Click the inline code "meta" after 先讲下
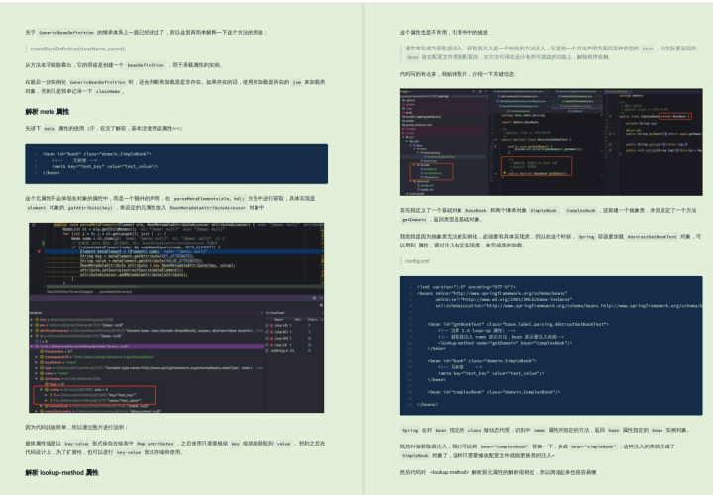This screenshot has width=713, height=495. 50,128
